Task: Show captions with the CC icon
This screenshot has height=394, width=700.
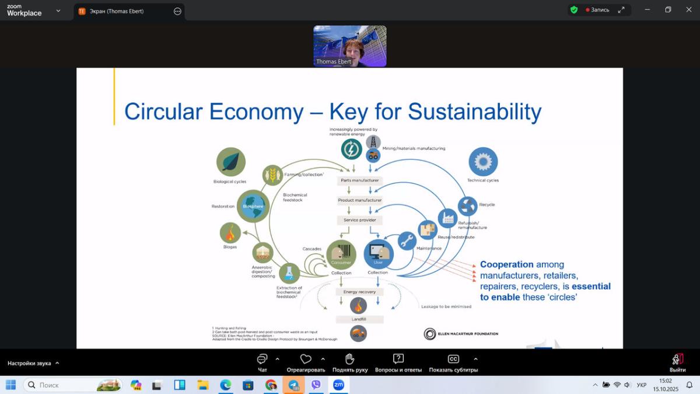Action: pos(453,359)
